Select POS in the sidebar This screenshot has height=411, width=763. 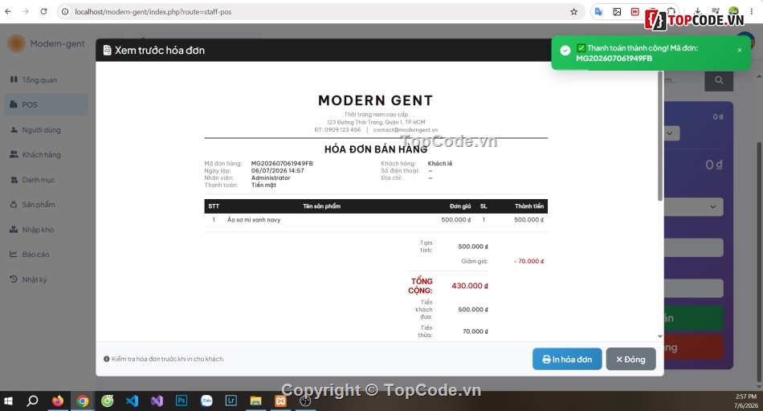47,104
